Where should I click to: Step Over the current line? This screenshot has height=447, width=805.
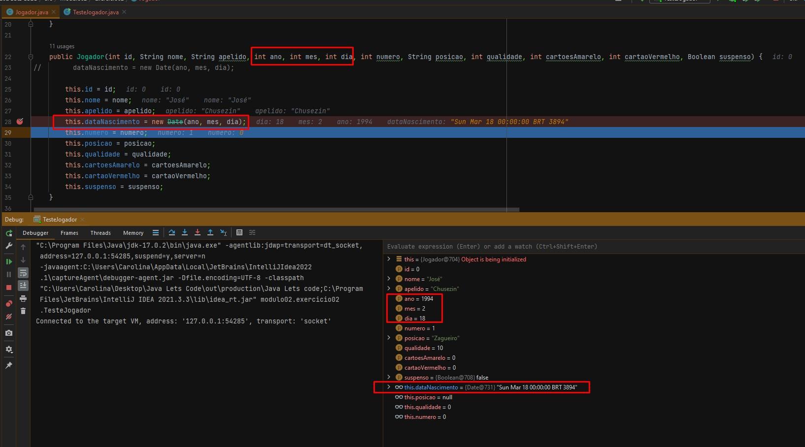[172, 232]
